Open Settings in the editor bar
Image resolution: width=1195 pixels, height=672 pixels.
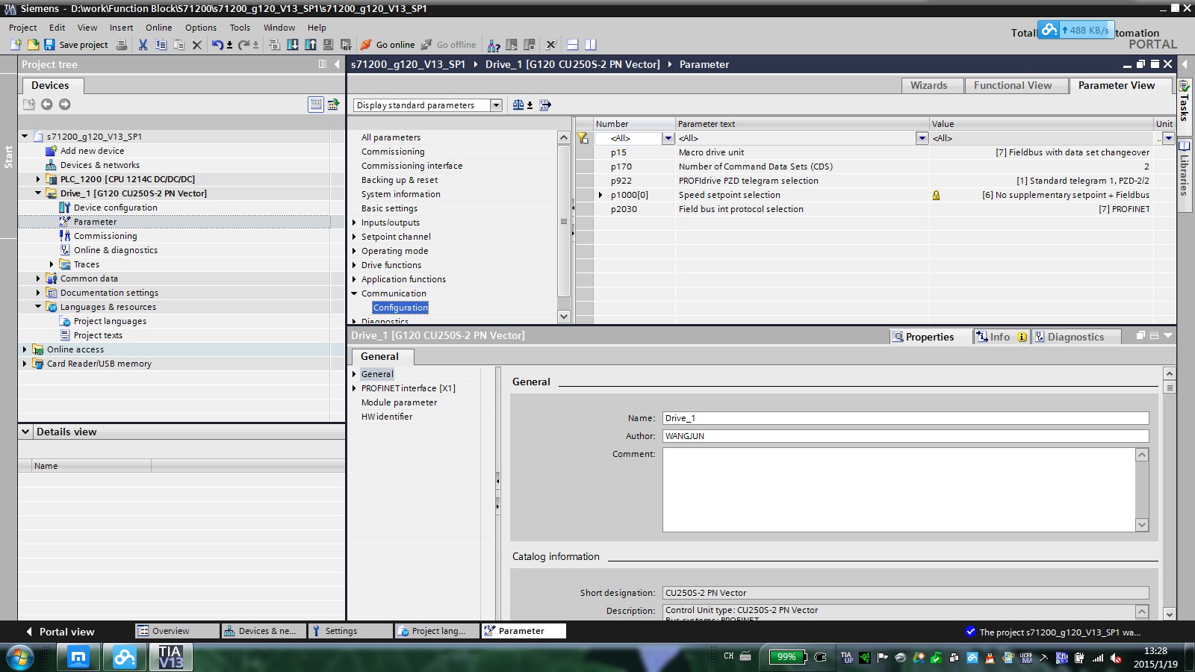click(350, 631)
